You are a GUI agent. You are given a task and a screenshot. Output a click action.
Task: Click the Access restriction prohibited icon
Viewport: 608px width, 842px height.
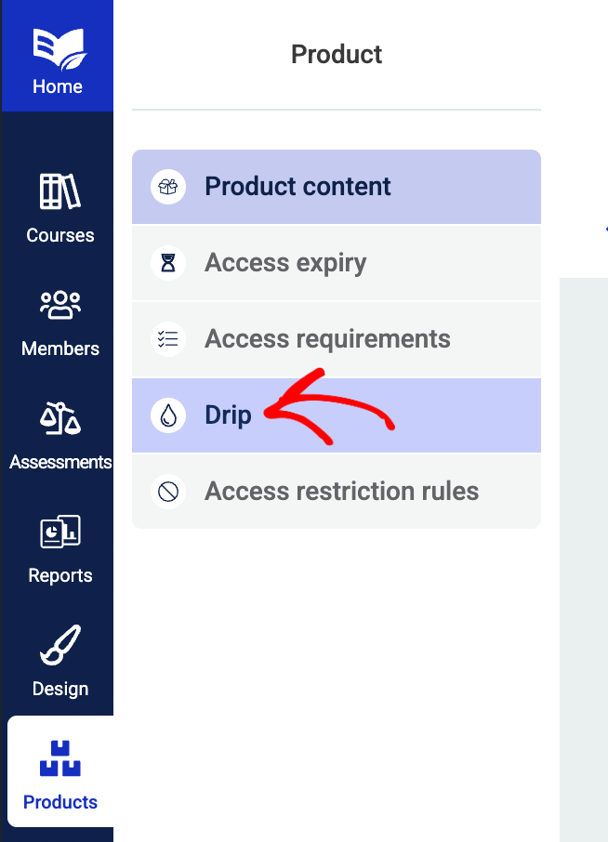click(x=168, y=492)
